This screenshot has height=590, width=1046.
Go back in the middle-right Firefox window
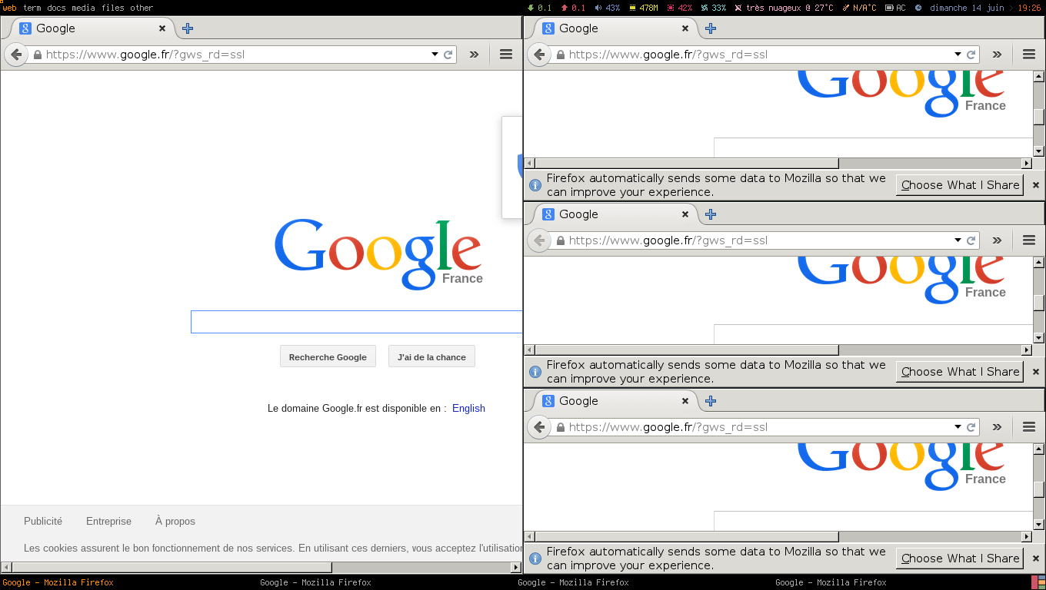(x=539, y=240)
